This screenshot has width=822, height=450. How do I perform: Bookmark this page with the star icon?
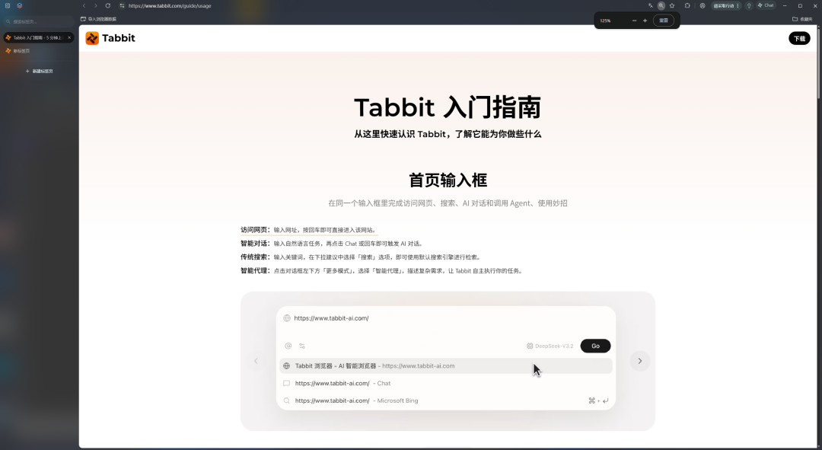(x=672, y=5)
